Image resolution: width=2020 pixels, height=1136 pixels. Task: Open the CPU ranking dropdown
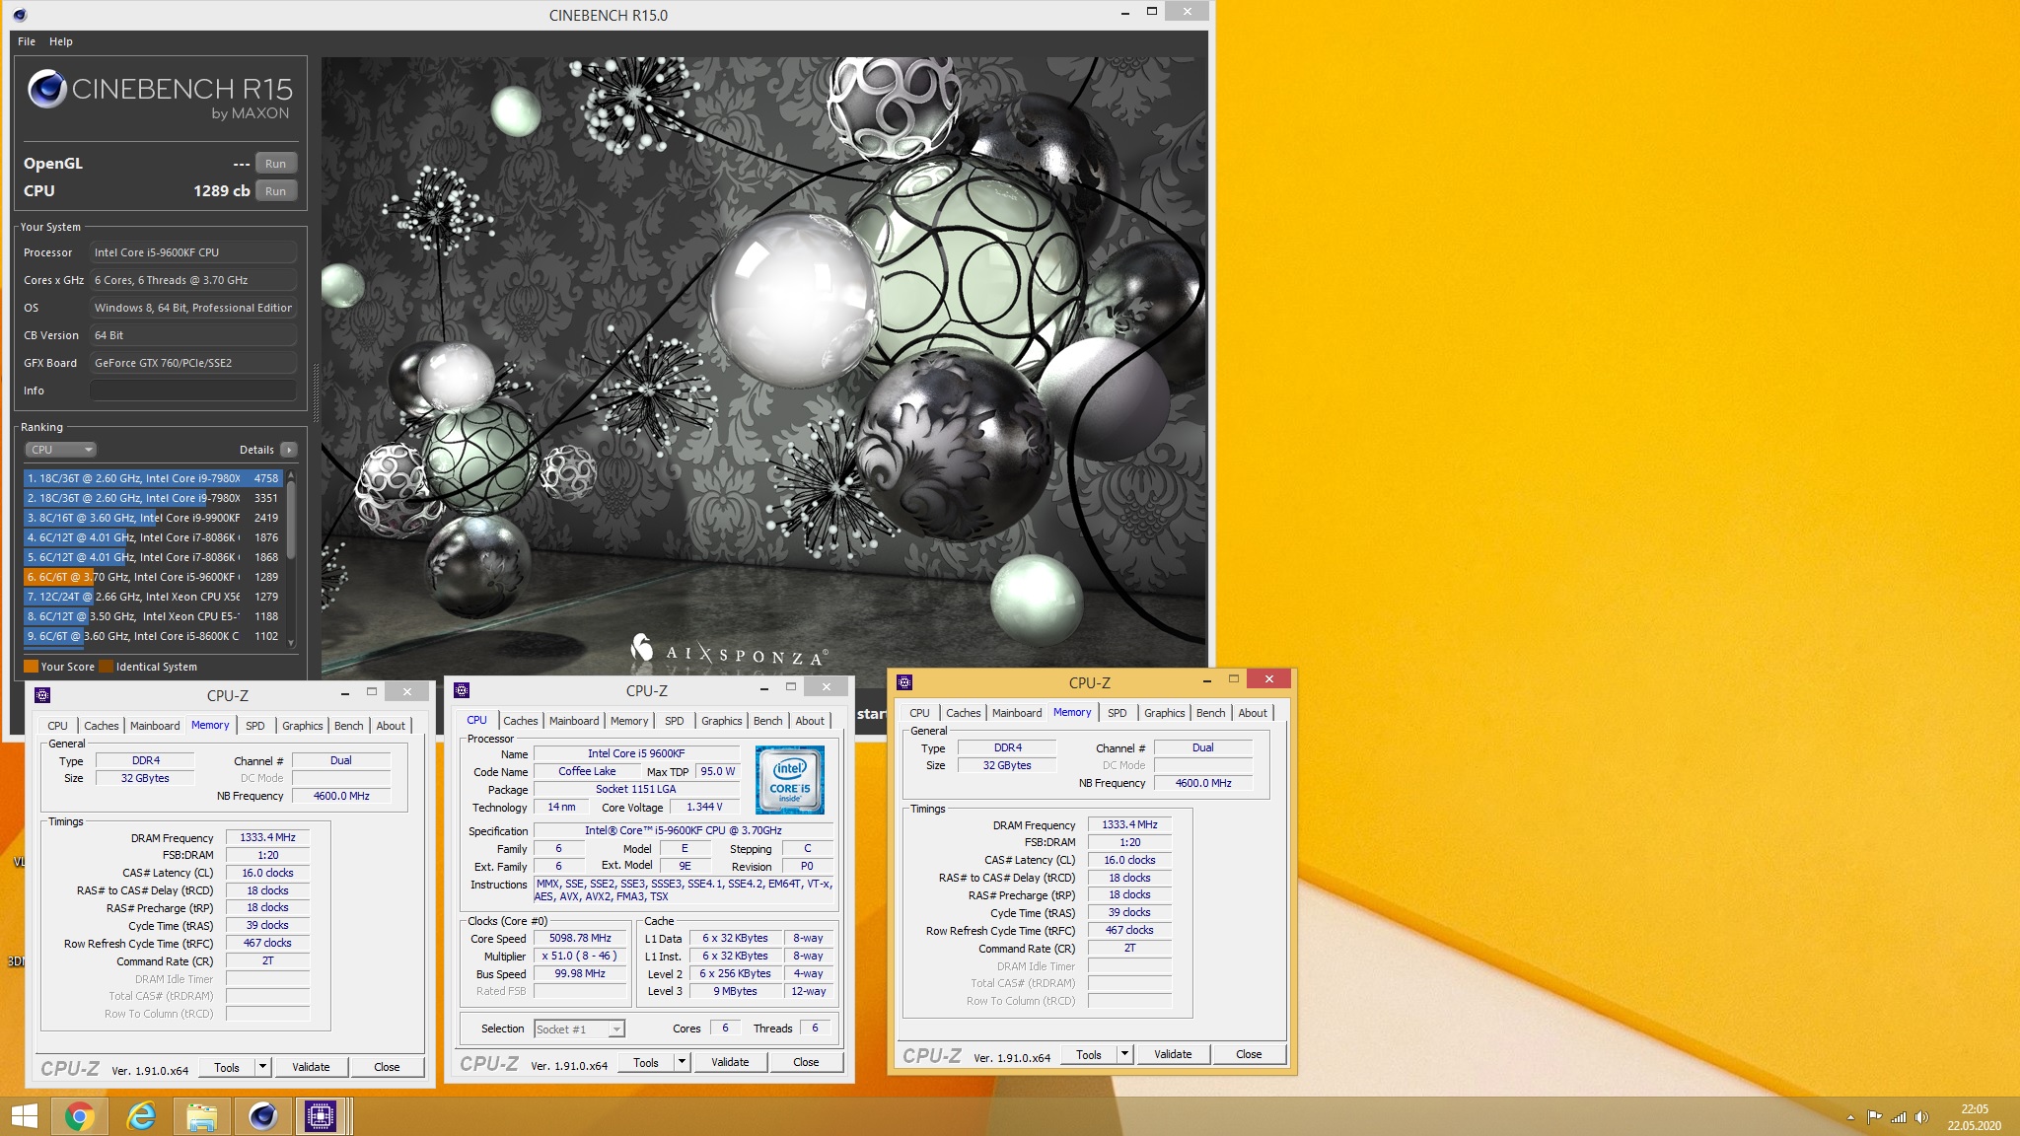tap(60, 450)
